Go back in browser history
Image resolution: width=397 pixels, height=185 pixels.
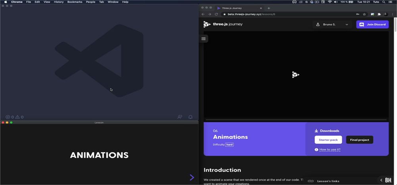(203, 14)
